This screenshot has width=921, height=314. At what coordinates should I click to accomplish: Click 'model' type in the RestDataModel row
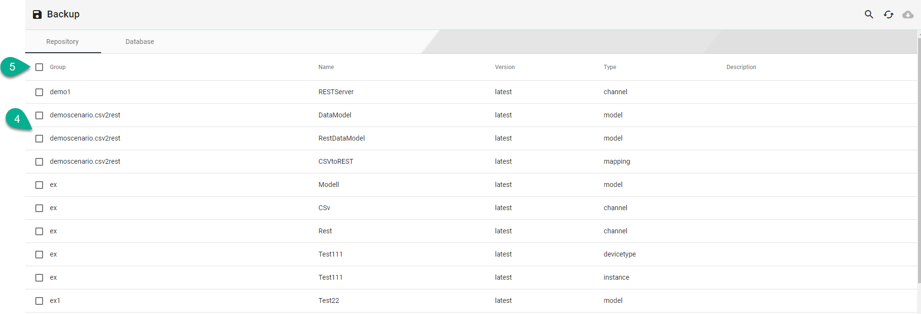tap(613, 138)
